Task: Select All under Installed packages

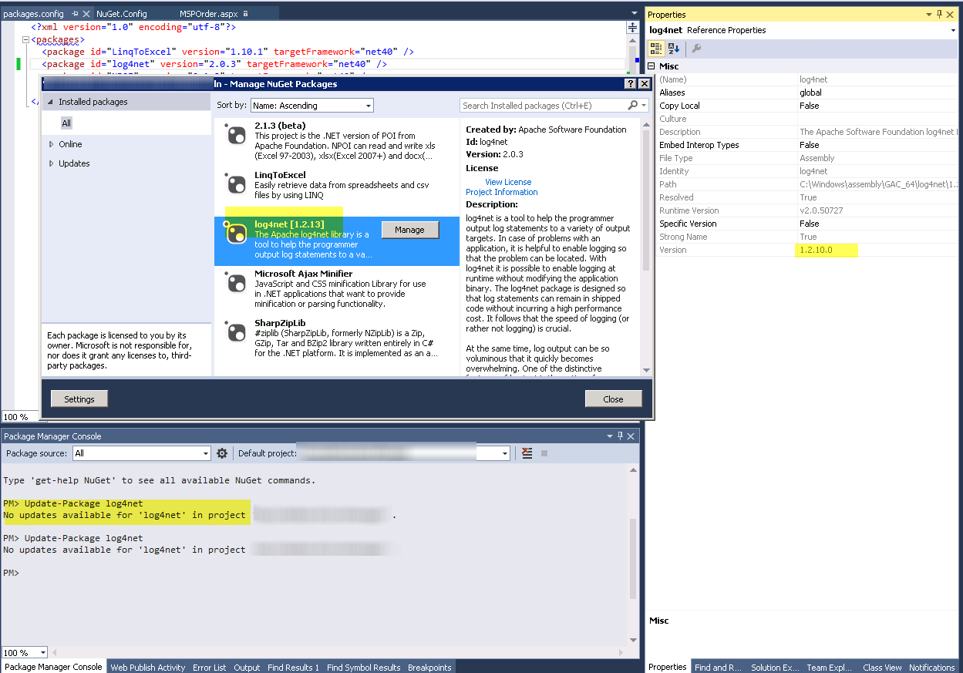Action: [x=66, y=123]
